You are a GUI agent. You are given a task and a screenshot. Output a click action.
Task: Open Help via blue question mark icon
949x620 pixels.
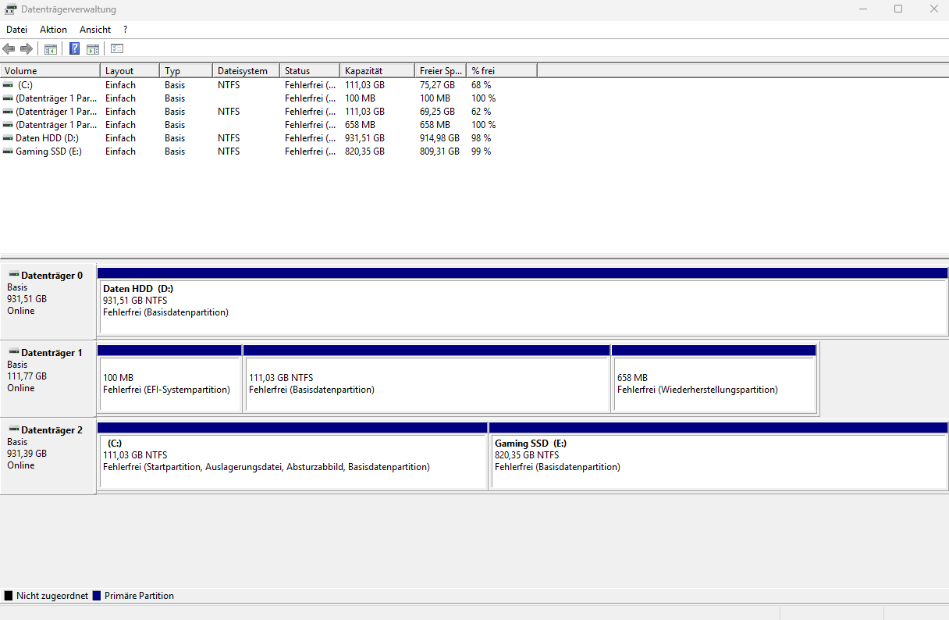75,49
